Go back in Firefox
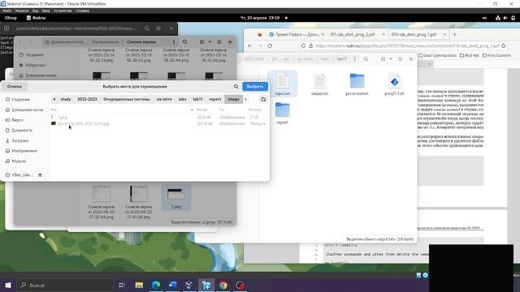Screen dimensions: 520x292 (x=250, y=45)
